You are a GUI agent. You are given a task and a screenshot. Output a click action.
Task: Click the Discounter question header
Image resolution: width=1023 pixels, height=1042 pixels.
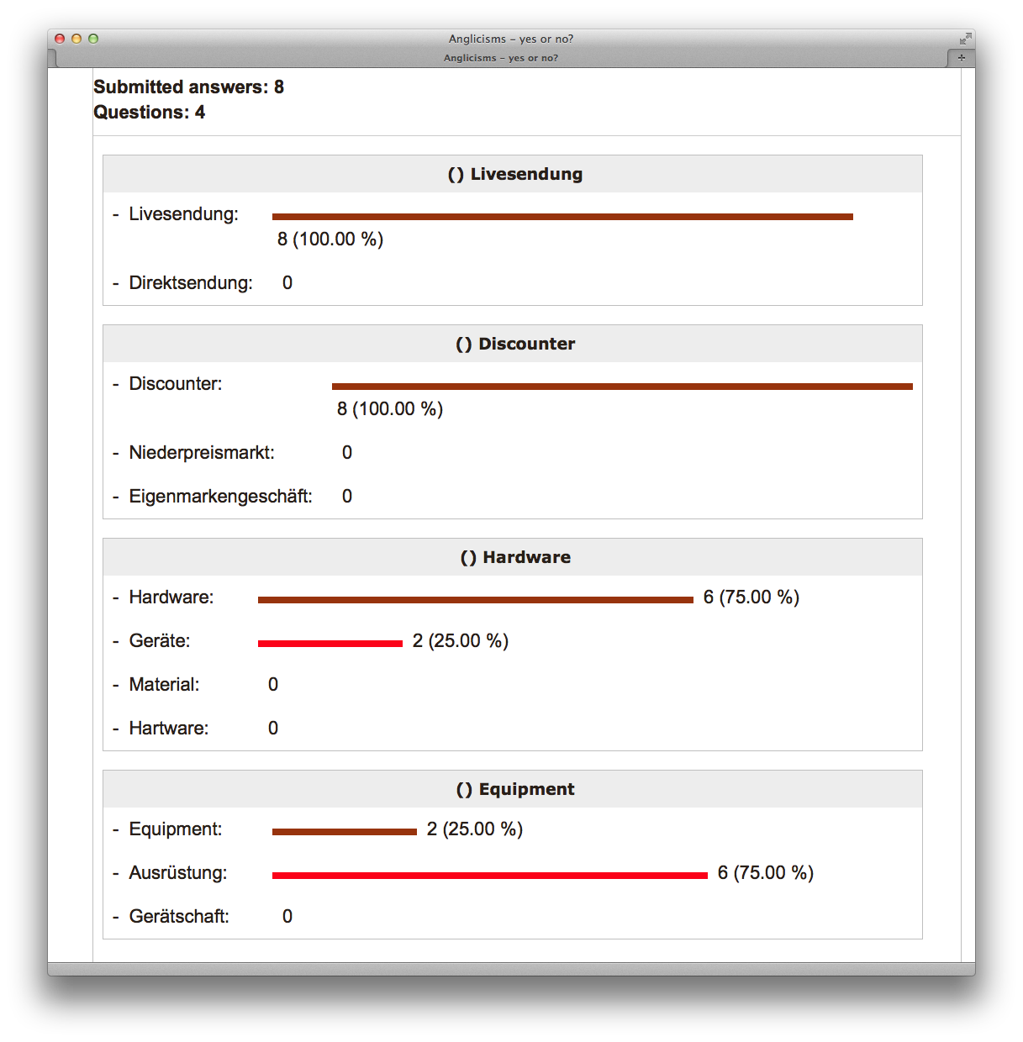513,344
